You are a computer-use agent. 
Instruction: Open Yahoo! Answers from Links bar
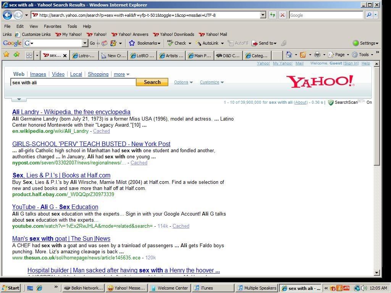click(130, 34)
